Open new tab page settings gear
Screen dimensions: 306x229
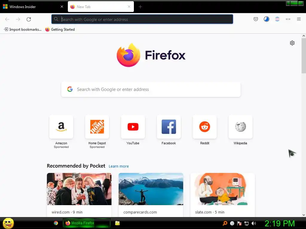coord(292,43)
